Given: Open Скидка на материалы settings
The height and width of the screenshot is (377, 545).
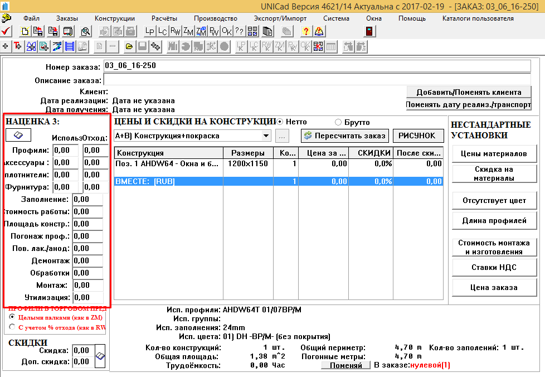Looking at the screenshot, I should point(494,173).
